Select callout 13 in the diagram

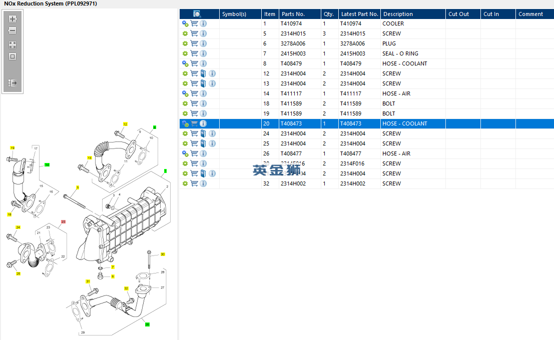(90, 158)
